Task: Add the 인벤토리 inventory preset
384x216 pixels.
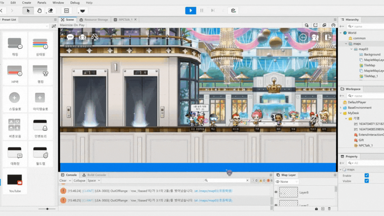Action: pyautogui.click(x=40, y=127)
